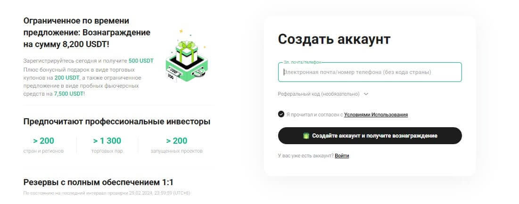519x204 pixels.
Task: Click 'Создайте аккаунт и получите вознаграждение' button
Action: (370, 136)
